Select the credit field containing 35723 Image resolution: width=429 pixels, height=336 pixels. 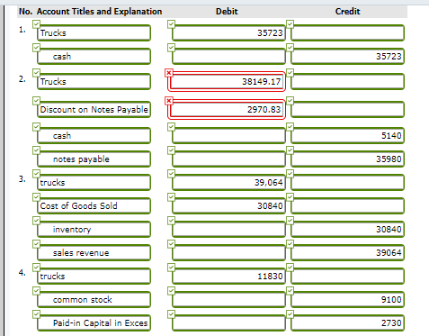[x=347, y=56]
